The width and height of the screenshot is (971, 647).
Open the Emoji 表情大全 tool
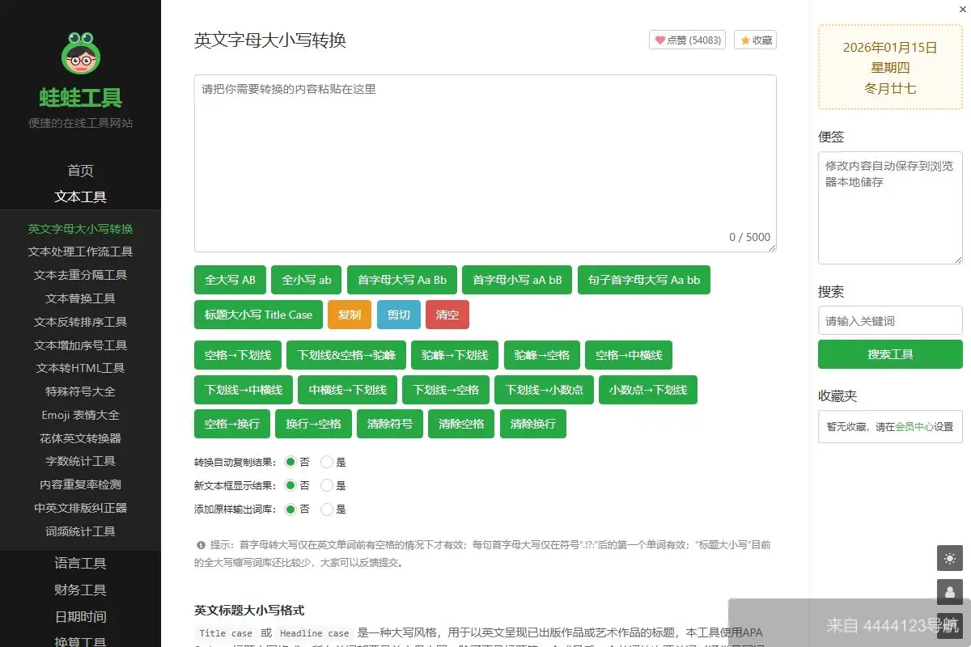click(x=80, y=415)
